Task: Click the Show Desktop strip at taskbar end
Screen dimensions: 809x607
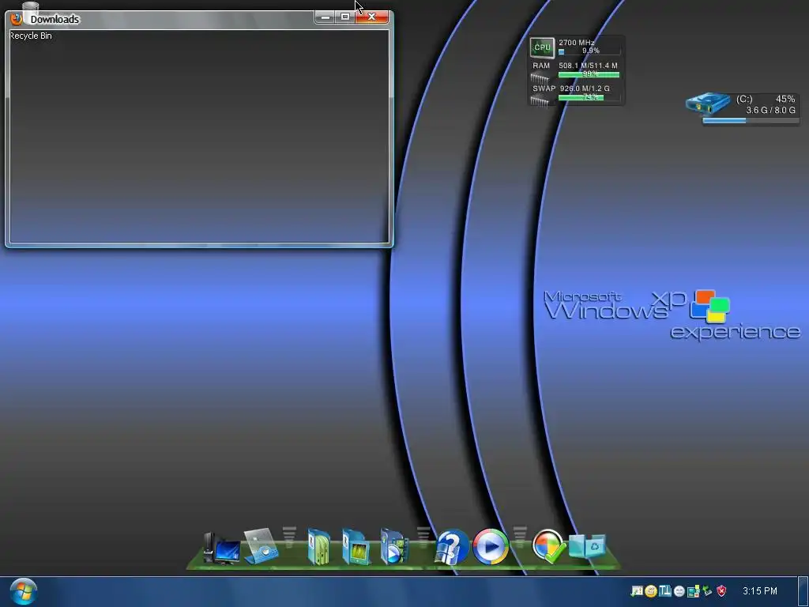Action: 803,591
